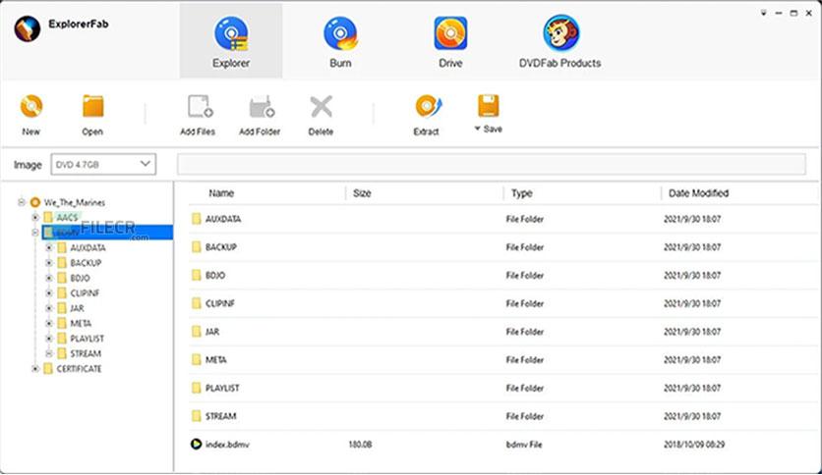The height and width of the screenshot is (475, 822).
Task: Click the 180.0B size value
Action: pos(360,445)
